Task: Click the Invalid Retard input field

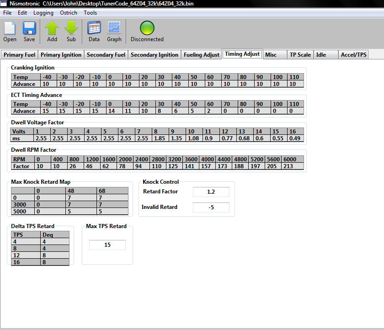Action: (x=211, y=208)
